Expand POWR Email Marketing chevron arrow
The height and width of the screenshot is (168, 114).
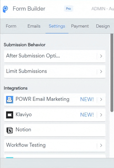tap(101, 99)
